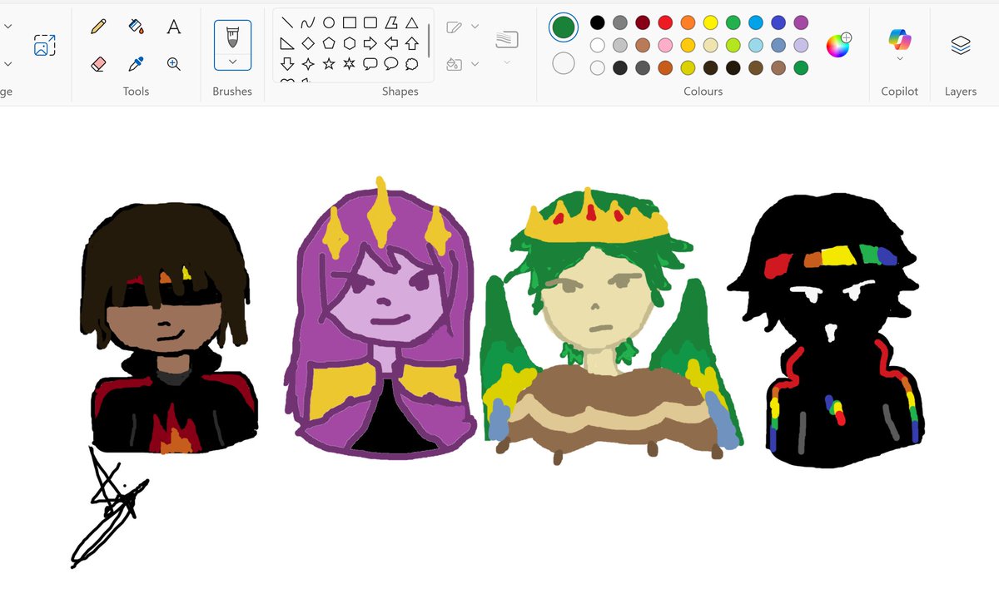Choose the square-cornered Rectangle shape
The height and width of the screenshot is (589, 999).
[x=350, y=23]
